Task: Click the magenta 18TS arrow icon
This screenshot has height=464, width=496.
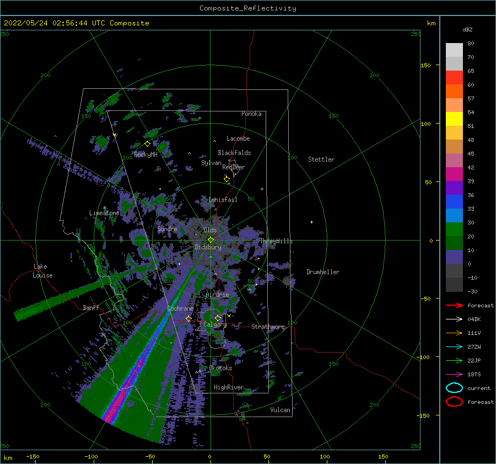Action: [454, 375]
